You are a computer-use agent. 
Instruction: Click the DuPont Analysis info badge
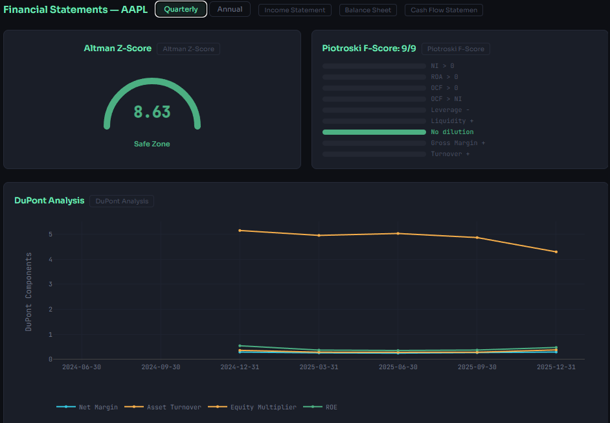[x=122, y=201]
